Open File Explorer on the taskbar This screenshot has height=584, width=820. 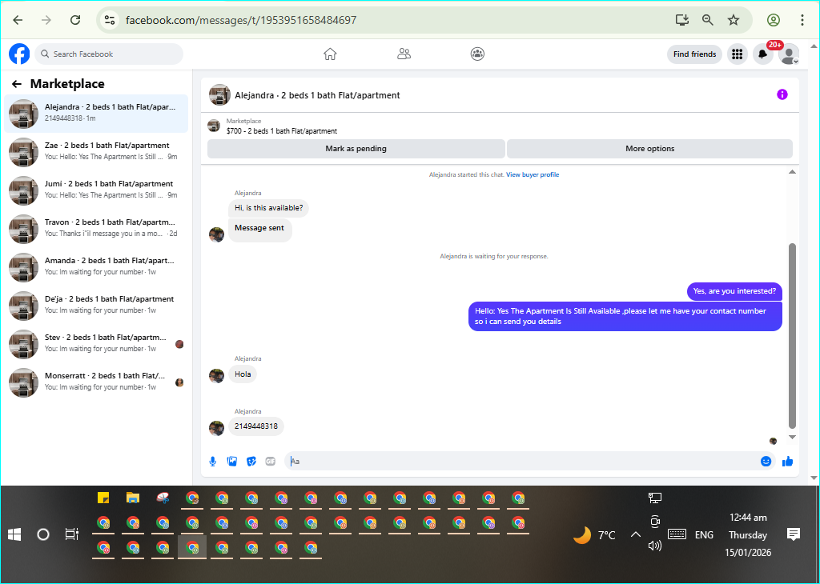133,498
